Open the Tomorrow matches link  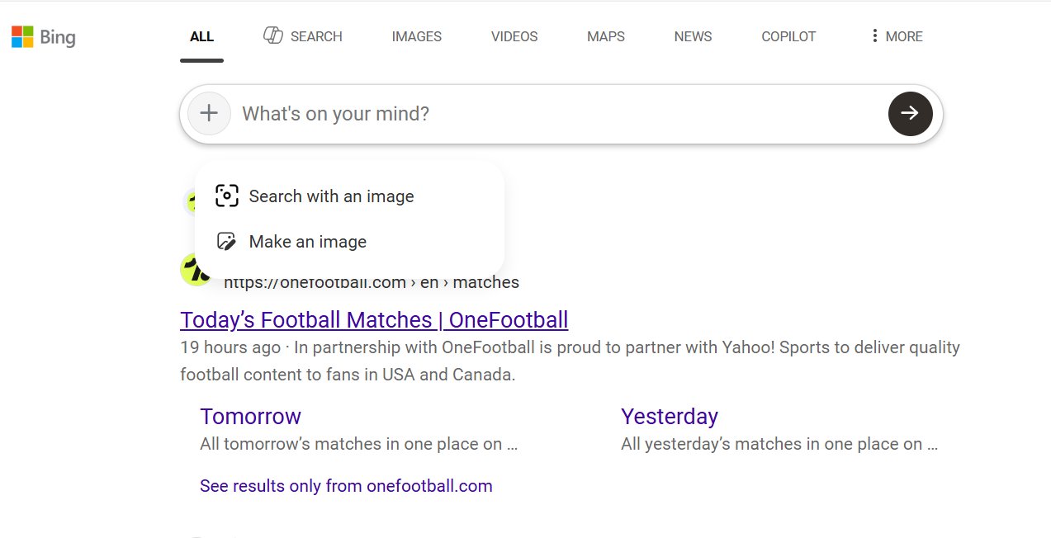tap(250, 417)
